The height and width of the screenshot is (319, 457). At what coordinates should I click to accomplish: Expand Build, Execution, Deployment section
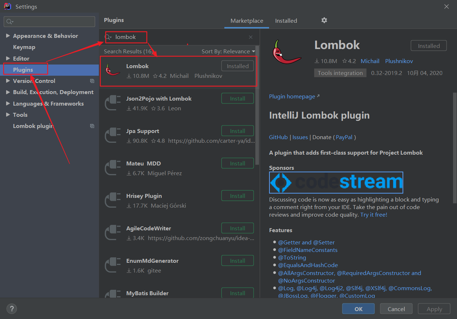8,92
